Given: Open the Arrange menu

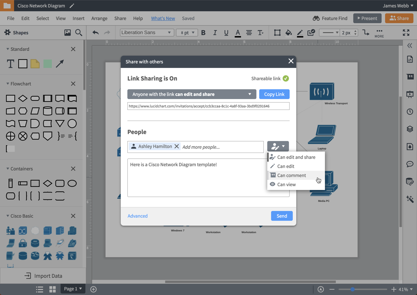Looking at the screenshot, I should coord(99,18).
